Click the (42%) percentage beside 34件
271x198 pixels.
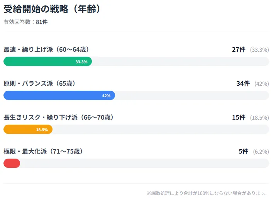click(x=261, y=84)
